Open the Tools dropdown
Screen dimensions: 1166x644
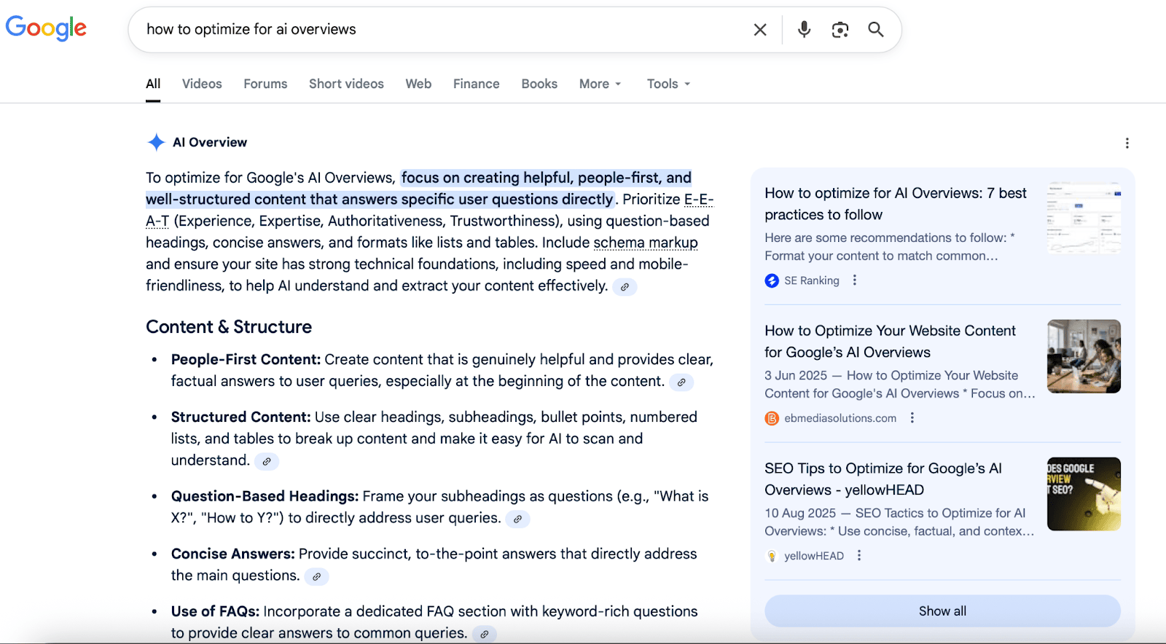668,84
